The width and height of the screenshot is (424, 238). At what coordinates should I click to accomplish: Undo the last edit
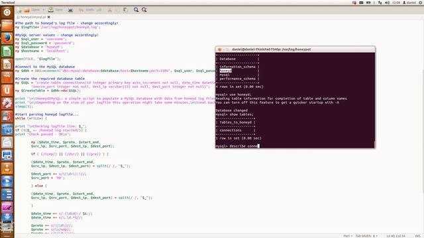pyautogui.click(x=86, y=10)
